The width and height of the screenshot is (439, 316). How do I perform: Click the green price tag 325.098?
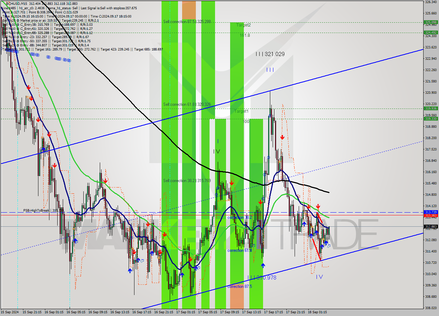(431, 22)
